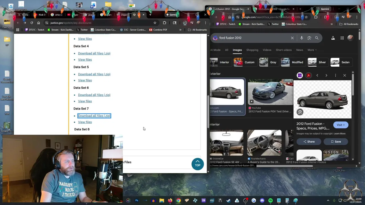
Task: Switch to the Shopping search tab
Action: [252, 50]
